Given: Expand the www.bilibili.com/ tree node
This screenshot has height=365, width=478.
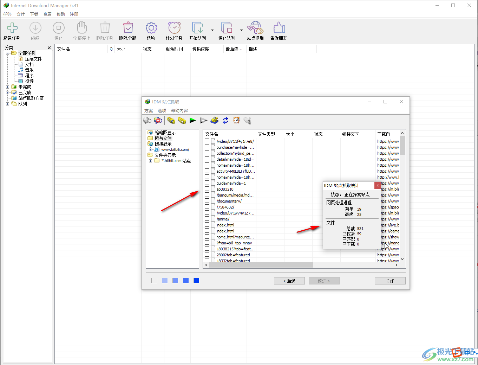Looking at the screenshot, I should click(151, 149).
